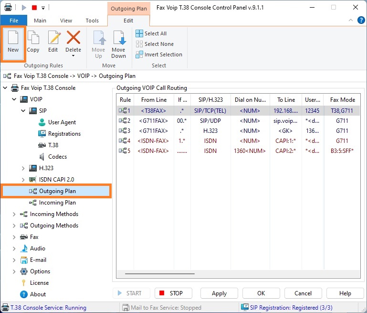Expand the Incoming Methods tree node
The width and height of the screenshot is (367, 313).
[x=14, y=214]
